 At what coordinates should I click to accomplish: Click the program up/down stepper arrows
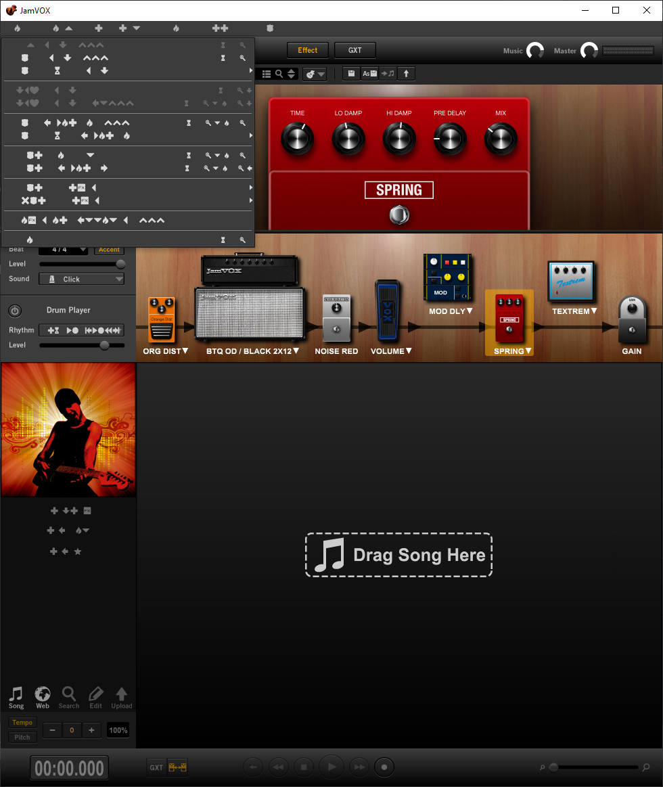(291, 74)
